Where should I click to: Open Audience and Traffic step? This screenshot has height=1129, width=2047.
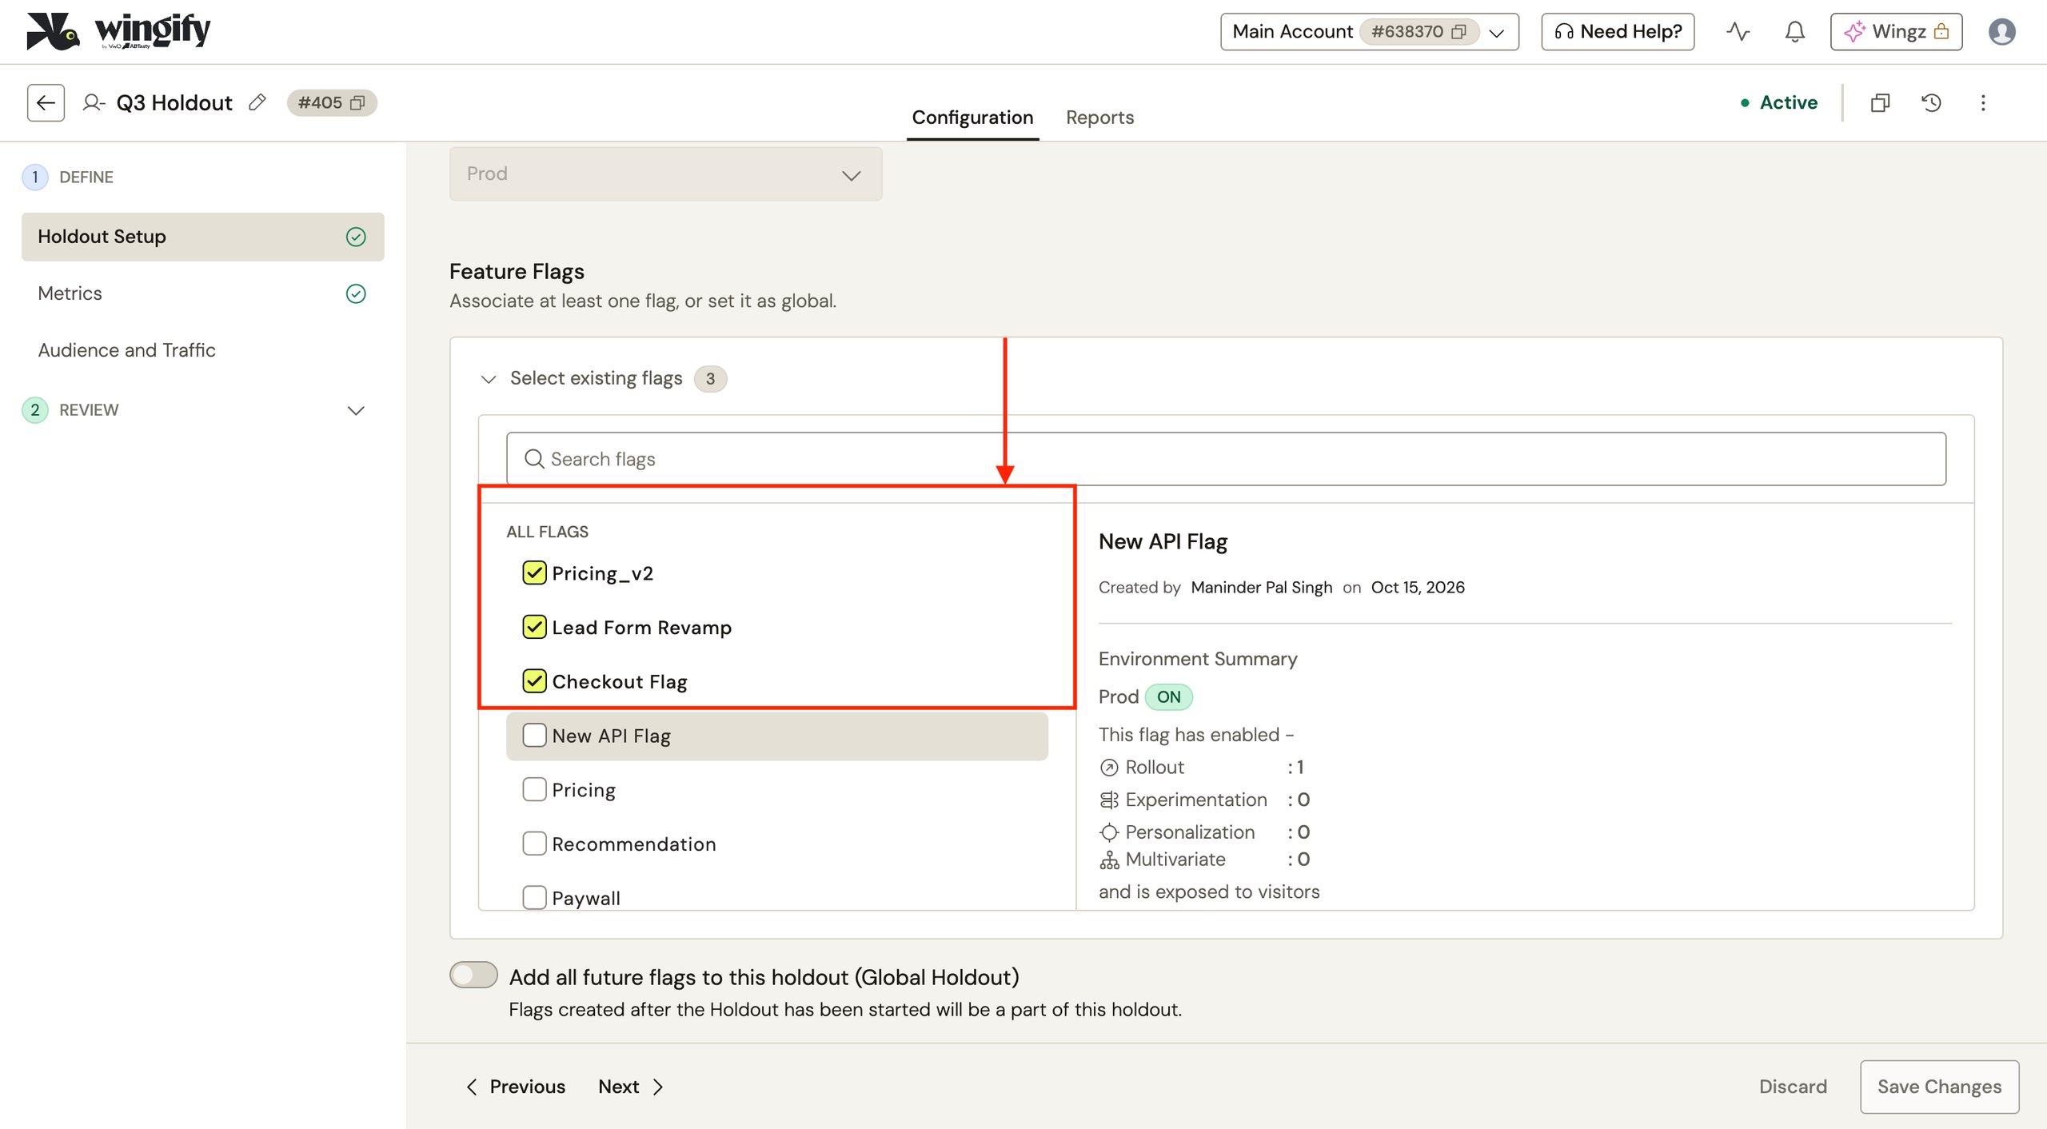pyautogui.click(x=203, y=350)
